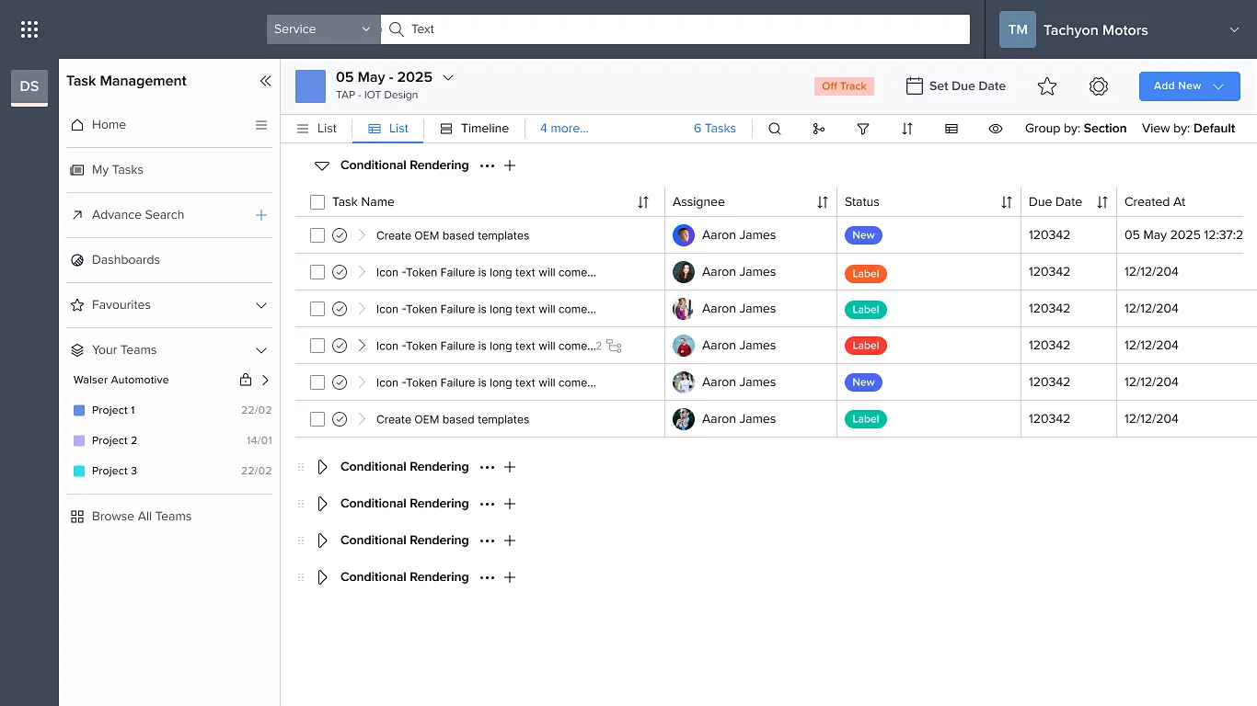
Task: Click the cyan swatch beside Project 3
Action: click(79, 472)
